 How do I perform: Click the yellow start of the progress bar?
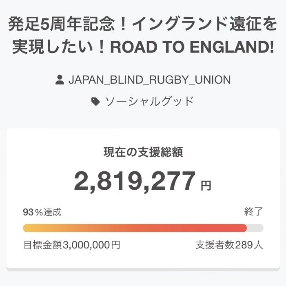point(29,228)
